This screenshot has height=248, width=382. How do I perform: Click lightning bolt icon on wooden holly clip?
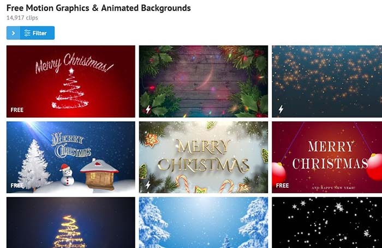148,109
